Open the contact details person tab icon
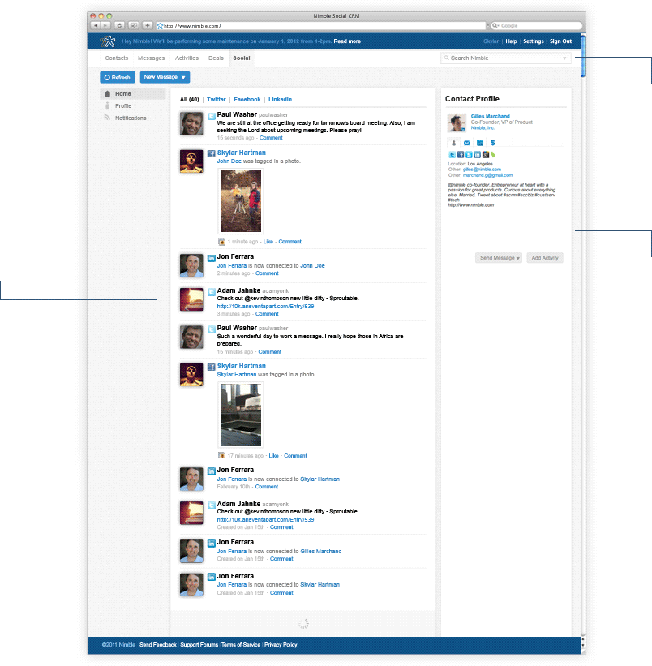The height and width of the screenshot is (666, 652). tap(454, 143)
